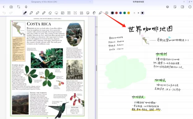Open the shapes and elements tool
Viewport: 193px width, 119px height.
pos(81,13)
